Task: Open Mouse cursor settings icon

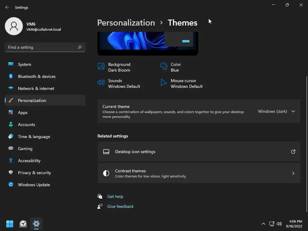Action: click(164, 82)
